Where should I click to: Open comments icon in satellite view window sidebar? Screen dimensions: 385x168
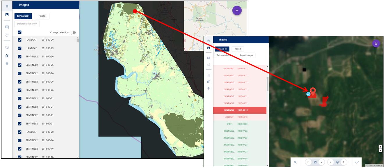coord(208,58)
